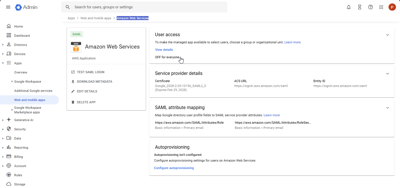This screenshot has width=400, height=188.
Task: Open the Overview item under Apps
Action: [x=21, y=72]
